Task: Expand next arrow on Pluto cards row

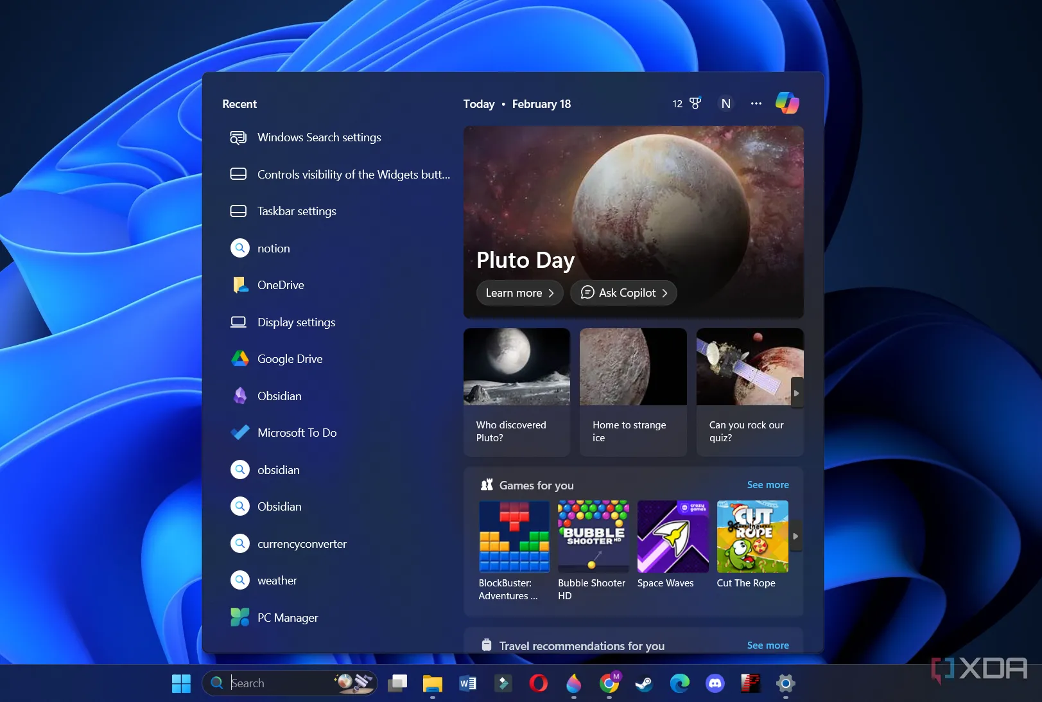Action: coord(796,393)
